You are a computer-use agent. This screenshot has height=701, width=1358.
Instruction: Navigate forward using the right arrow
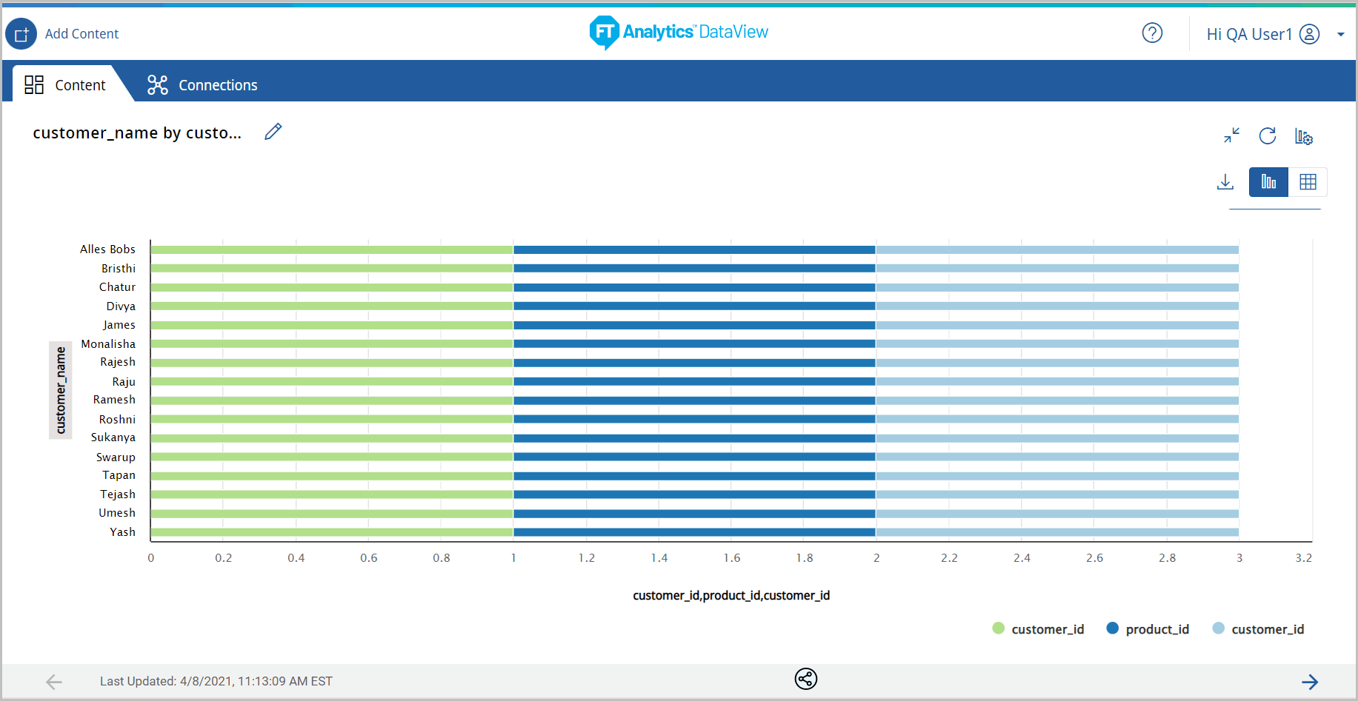coord(1310,681)
